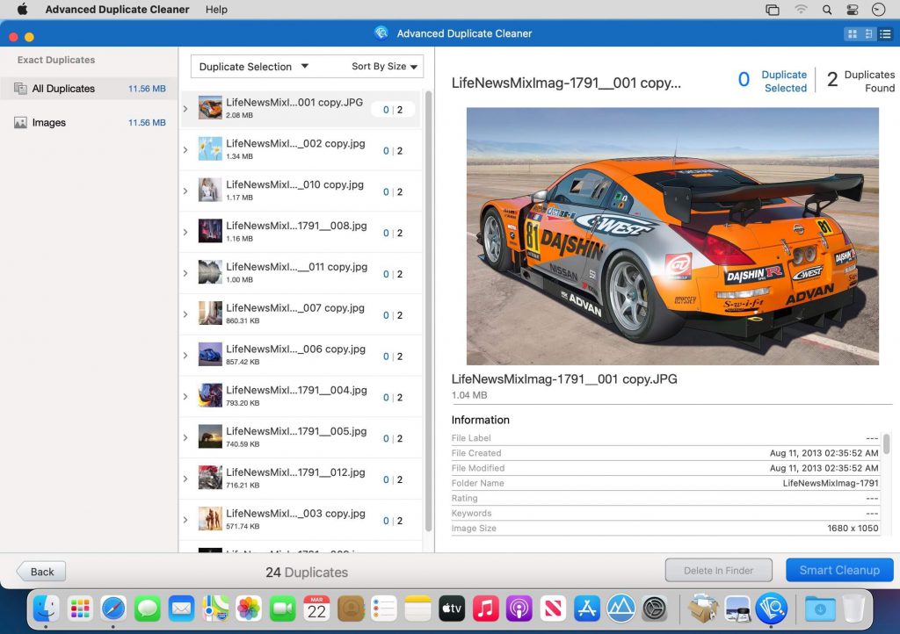Click the Wi-Fi icon in menu bar
The image size is (900, 634).
pos(801,10)
